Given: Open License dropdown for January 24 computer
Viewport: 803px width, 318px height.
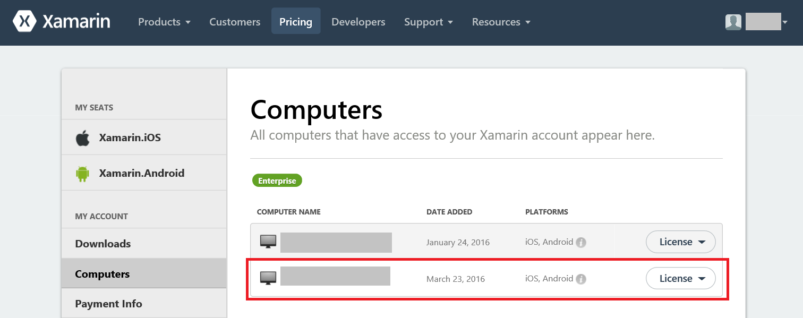Looking at the screenshot, I should pyautogui.click(x=681, y=242).
